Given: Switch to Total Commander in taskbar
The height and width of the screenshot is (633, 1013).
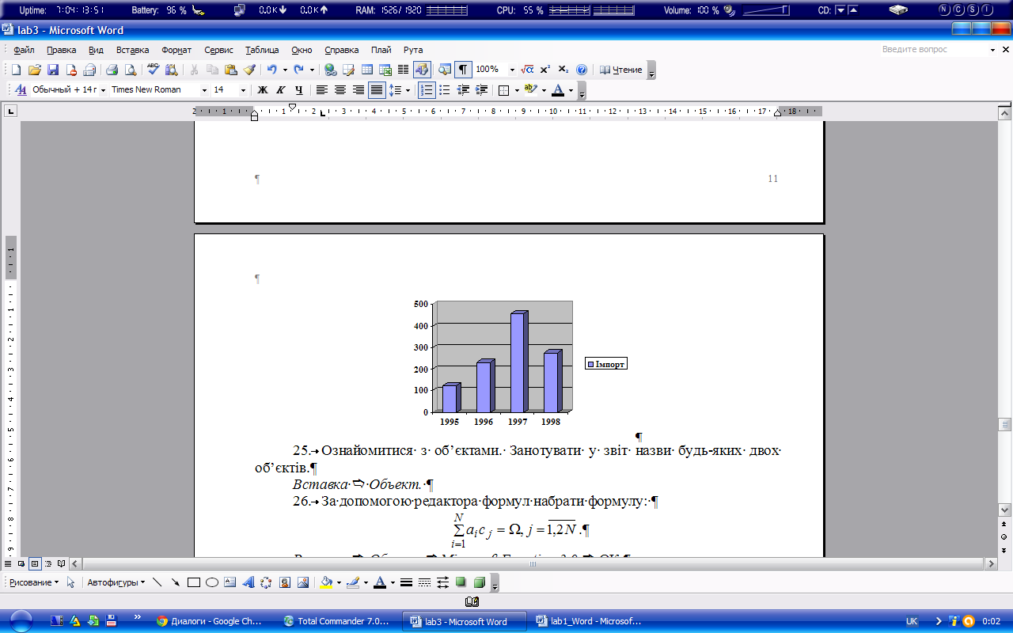Looking at the screenshot, I should [336, 621].
